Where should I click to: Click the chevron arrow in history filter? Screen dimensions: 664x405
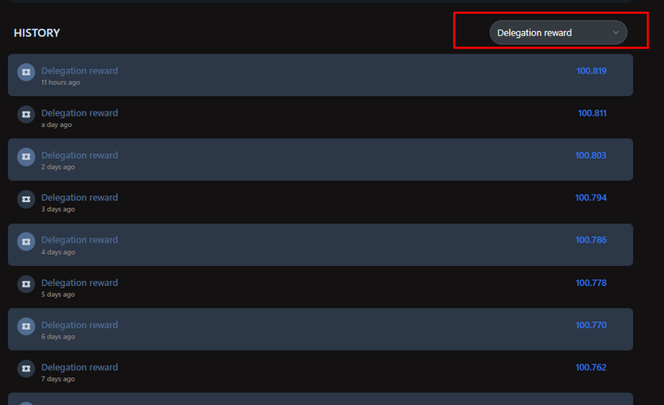(x=616, y=33)
